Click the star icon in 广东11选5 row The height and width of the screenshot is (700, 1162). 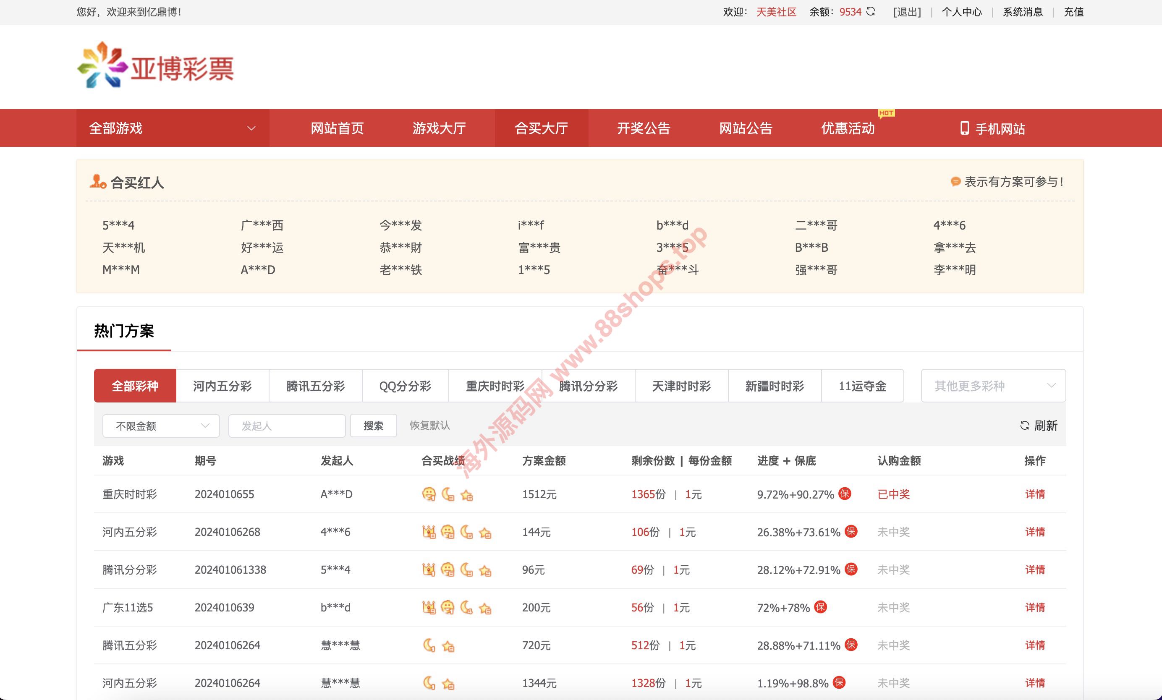(x=485, y=608)
